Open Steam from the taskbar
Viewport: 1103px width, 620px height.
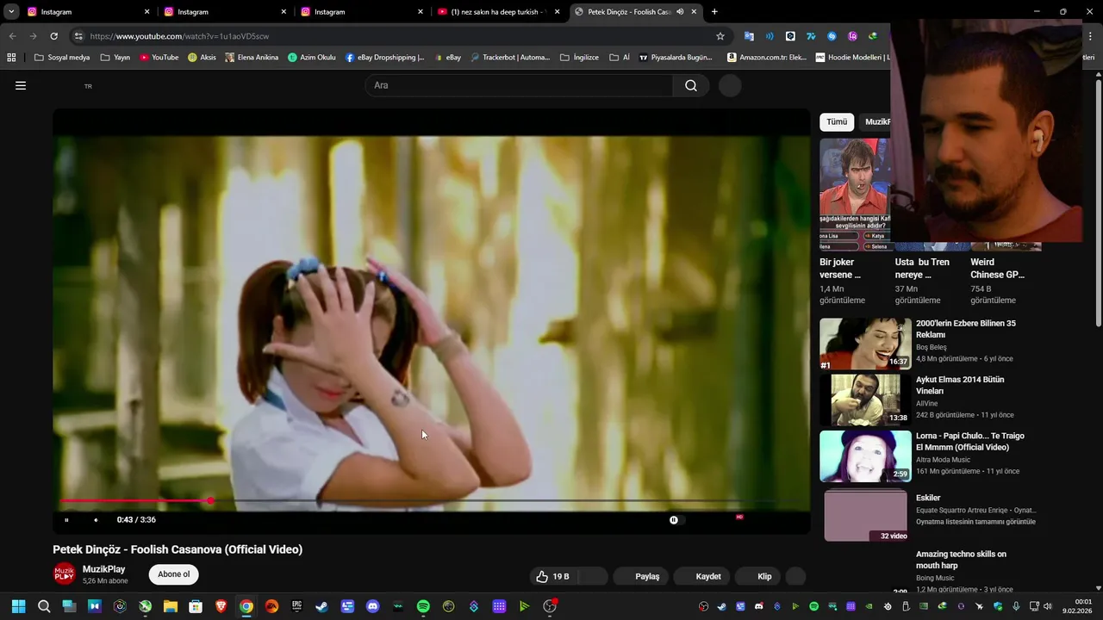pos(321,606)
